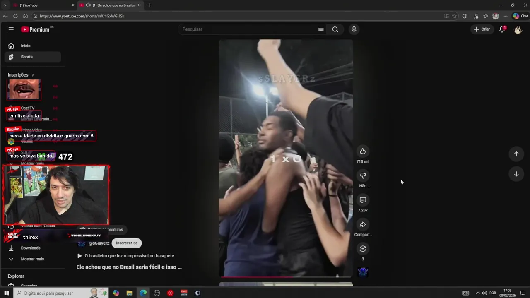Like the Short with thumbs up
This screenshot has height=298, width=530.
pos(363,151)
